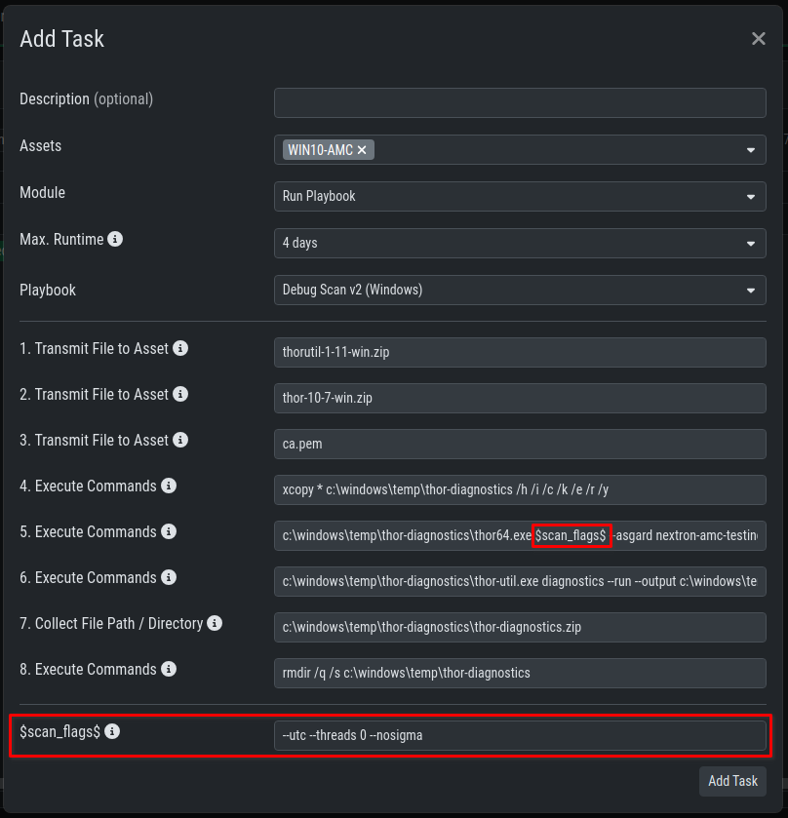Viewport: 788px width, 818px height.
Task: Click info icon for step 7 Collect File Path
Action: (x=215, y=623)
